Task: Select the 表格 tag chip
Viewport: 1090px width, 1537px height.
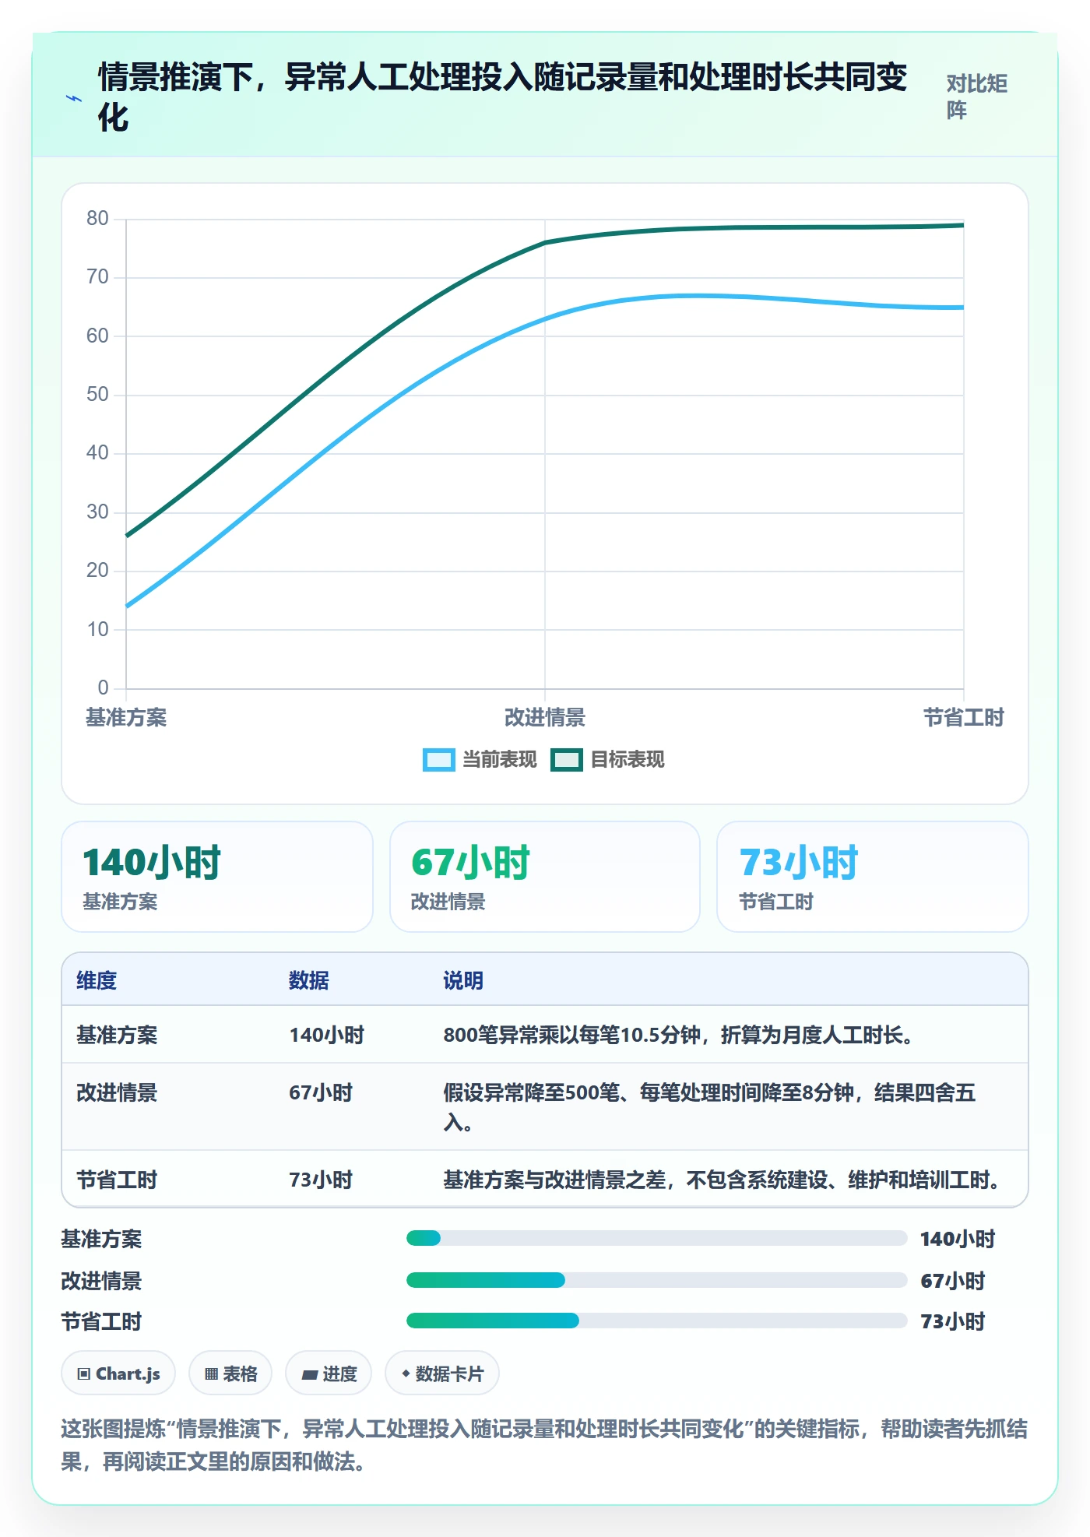Action: (230, 1373)
